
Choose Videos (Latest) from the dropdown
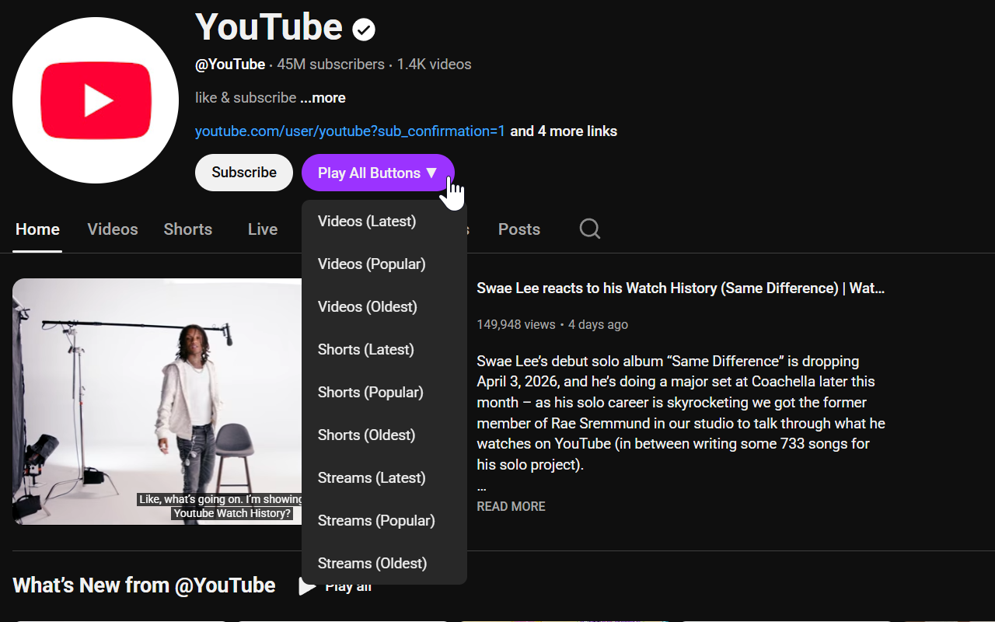click(x=384, y=222)
